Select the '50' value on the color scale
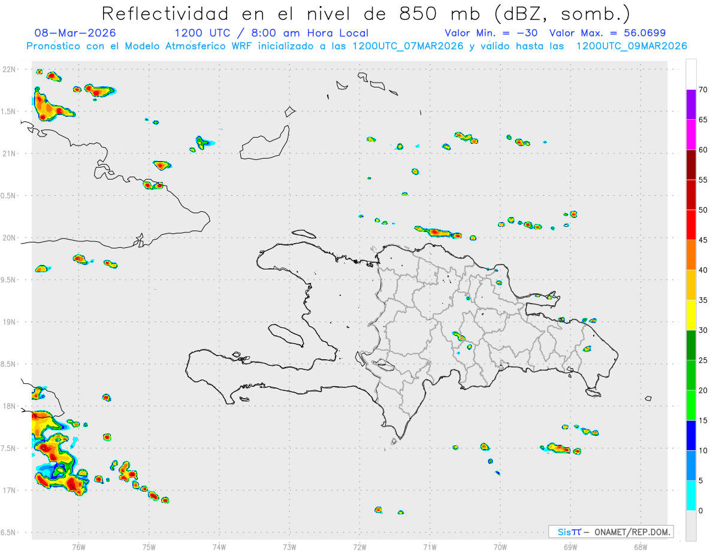719x555 pixels. click(703, 210)
